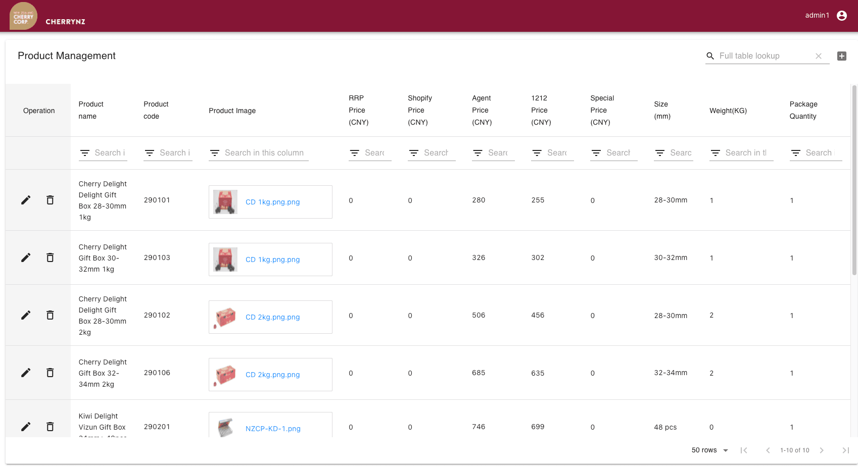Go to first page of table
Viewport: 858px width, 468px height.
click(744, 450)
